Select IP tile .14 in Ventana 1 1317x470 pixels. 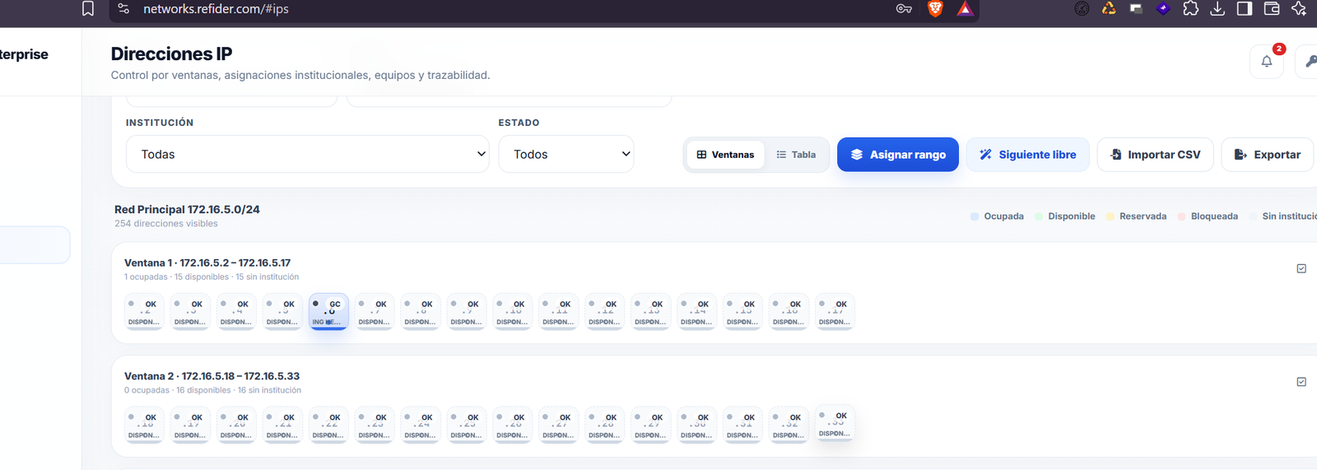tap(697, 312)
